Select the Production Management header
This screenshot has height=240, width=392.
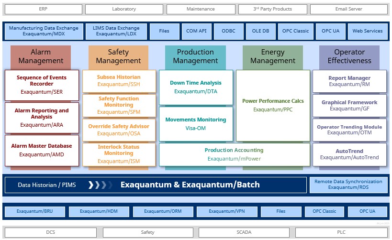pos(195,57)
